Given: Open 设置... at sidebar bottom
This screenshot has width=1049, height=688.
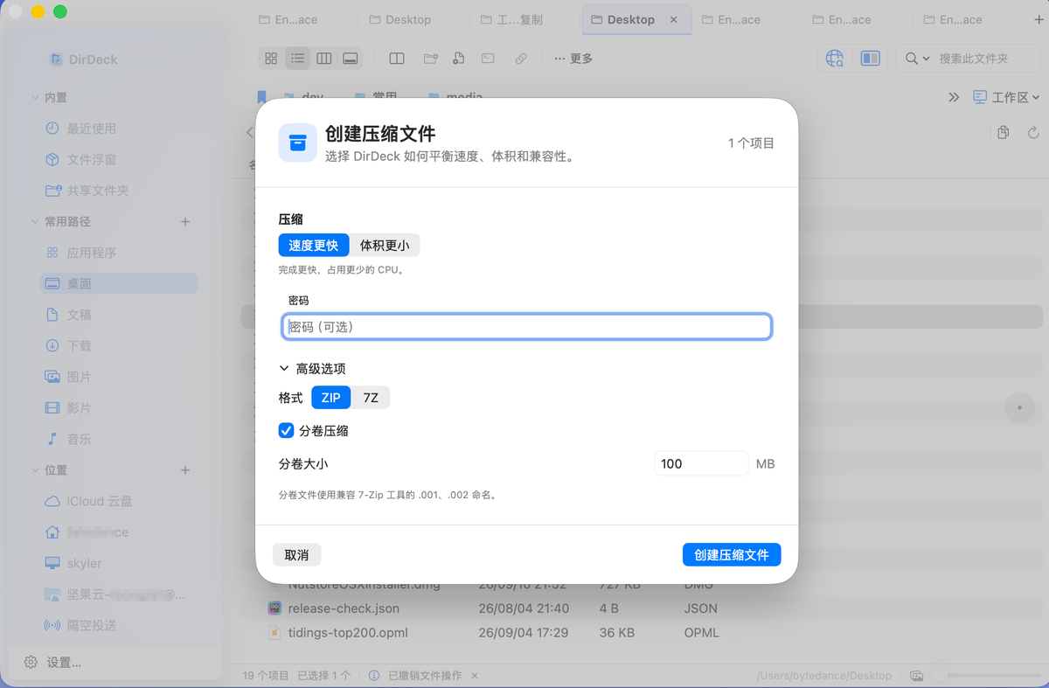Looking at the screenshot, I should pyautogui.click(x=53, y=663).
